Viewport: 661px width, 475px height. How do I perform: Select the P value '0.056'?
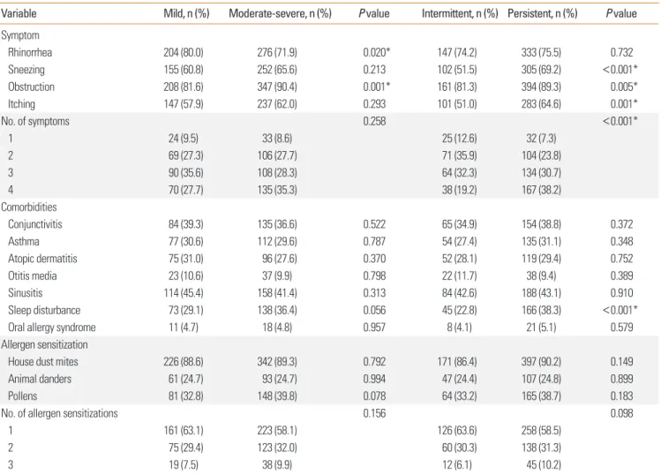pyautogui.click(x=374, y=310)
